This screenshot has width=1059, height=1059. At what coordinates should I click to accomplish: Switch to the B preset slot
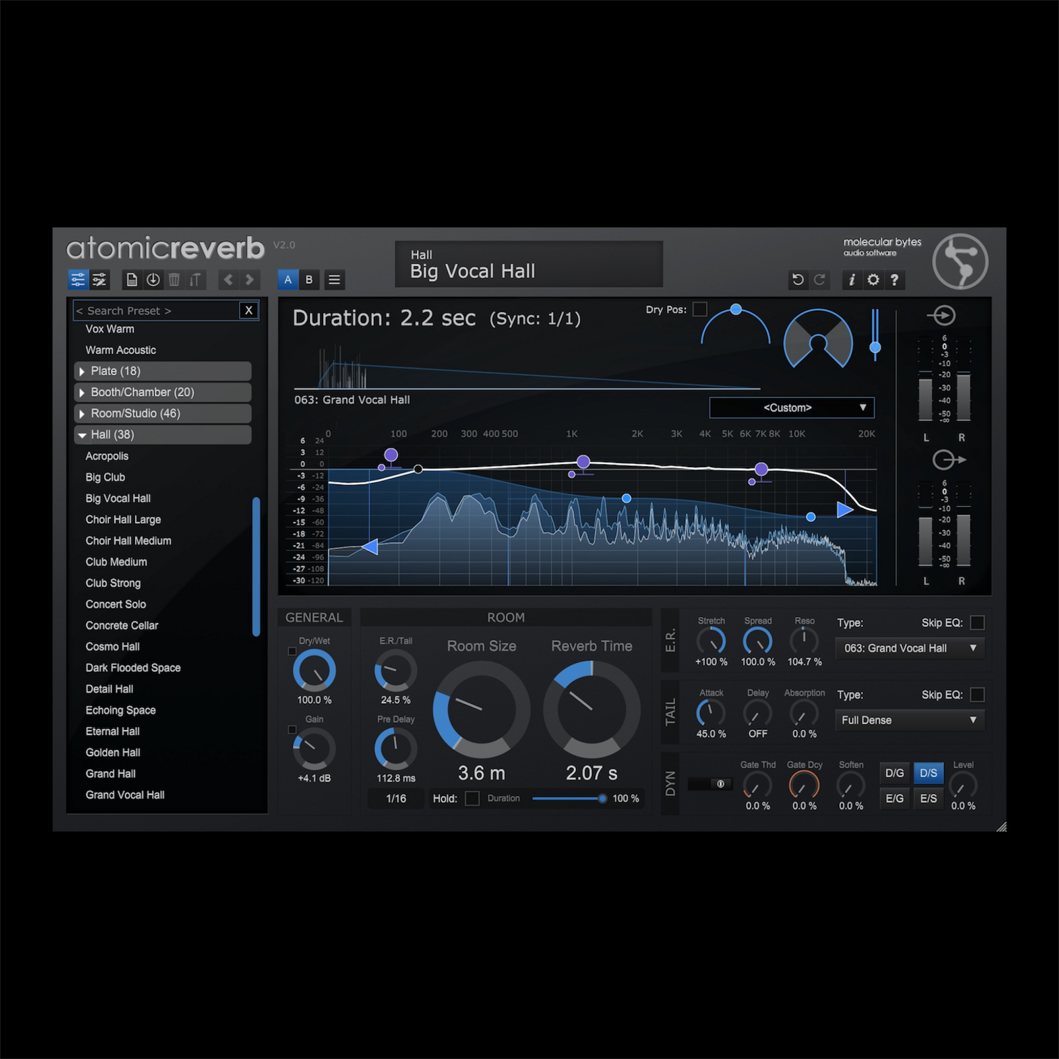[x=309, y=280]
